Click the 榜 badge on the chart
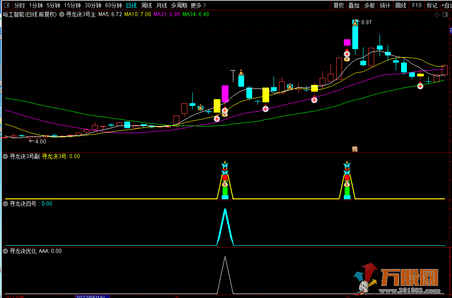This screenshot has width=452, height=298. coord(355,149)
